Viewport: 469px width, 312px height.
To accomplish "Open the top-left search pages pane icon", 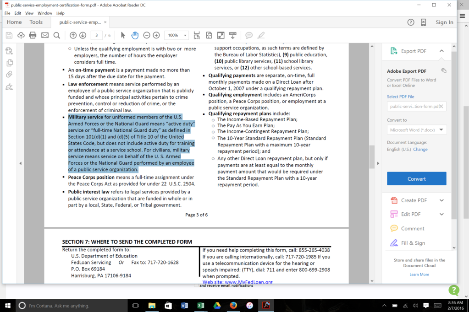I will point(9,51).
